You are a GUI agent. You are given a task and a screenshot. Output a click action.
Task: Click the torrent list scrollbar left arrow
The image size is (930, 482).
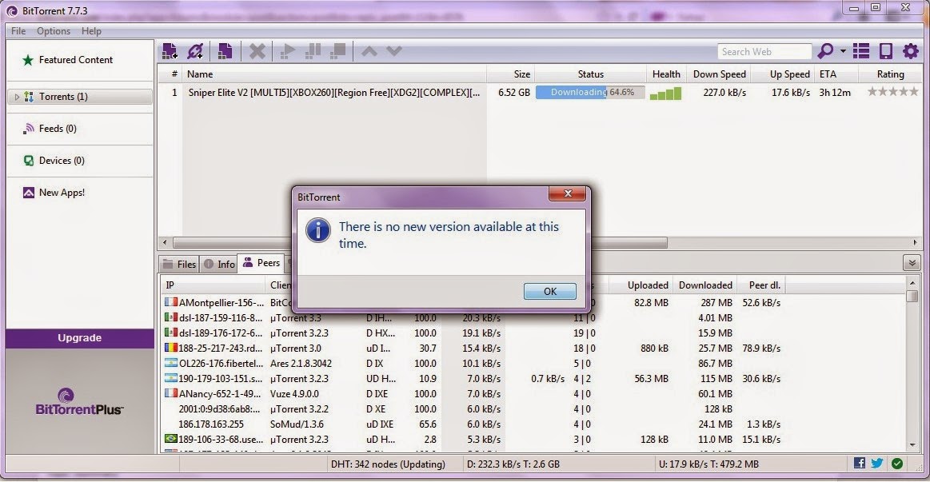coord(165,242)
